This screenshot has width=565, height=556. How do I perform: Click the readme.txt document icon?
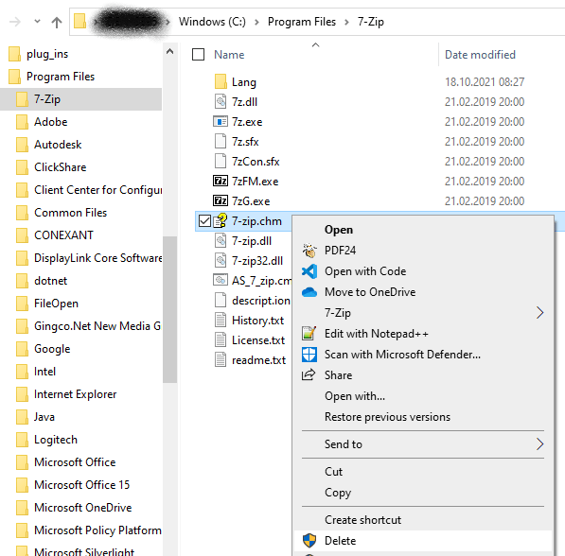pos(221,359)
